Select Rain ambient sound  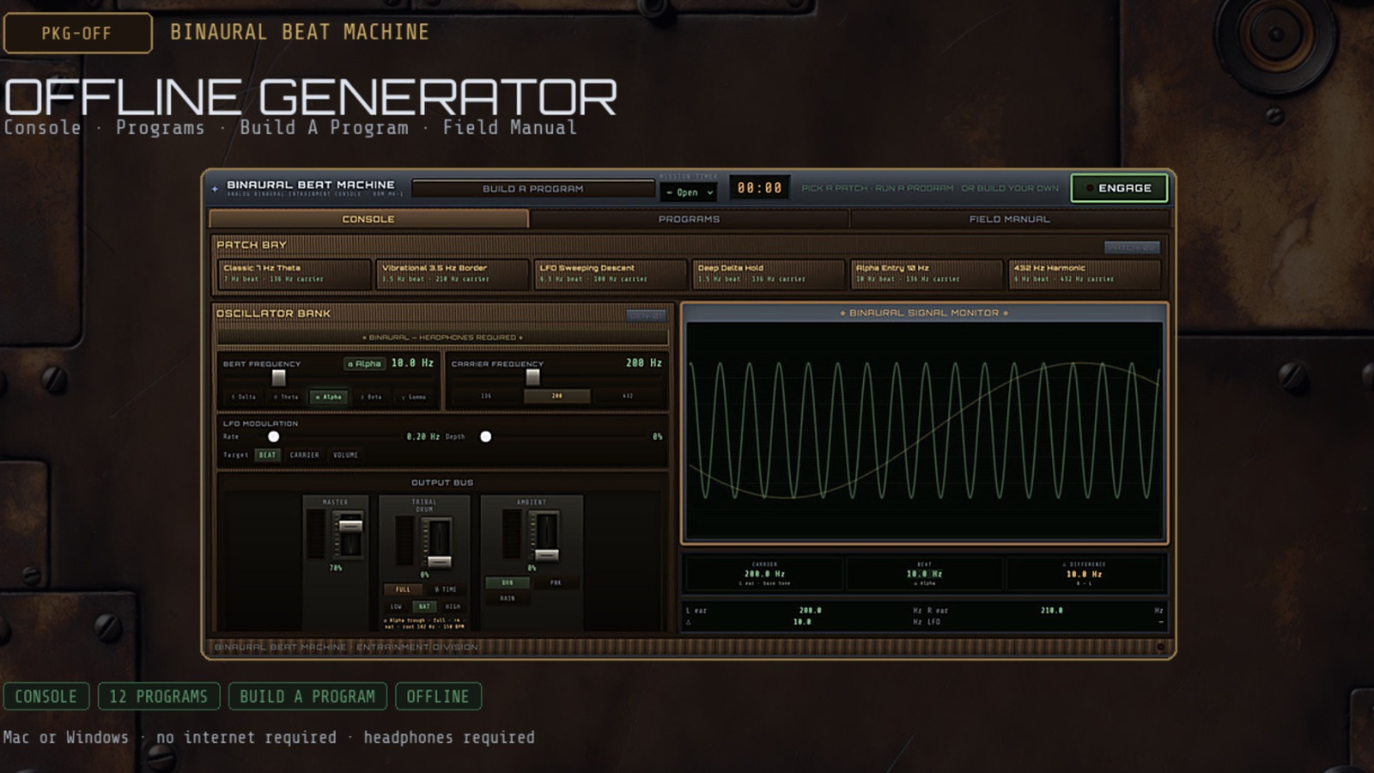[508, 599]
